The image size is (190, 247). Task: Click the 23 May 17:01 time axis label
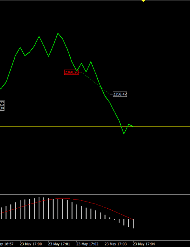point(59,244)
